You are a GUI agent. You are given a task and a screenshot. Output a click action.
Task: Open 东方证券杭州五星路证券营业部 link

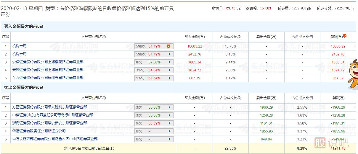coord(48,78)
